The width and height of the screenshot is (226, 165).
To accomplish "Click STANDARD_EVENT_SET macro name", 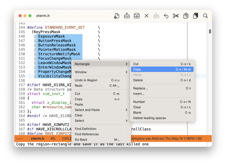I will 65,27.
